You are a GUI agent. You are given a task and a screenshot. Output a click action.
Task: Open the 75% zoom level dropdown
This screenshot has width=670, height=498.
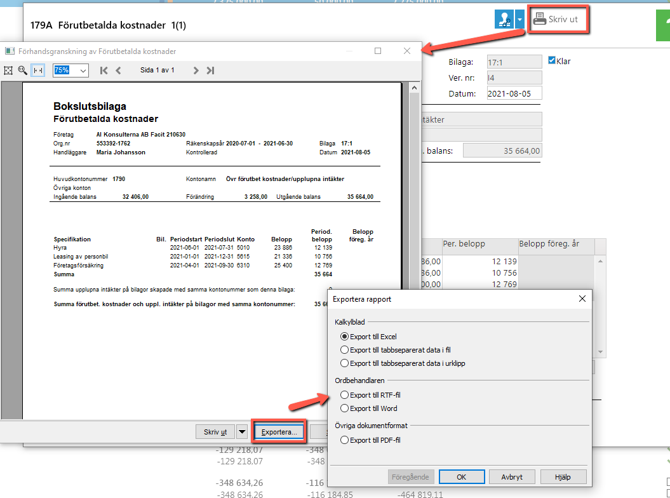pyautogui.click(x=83, y=71)
